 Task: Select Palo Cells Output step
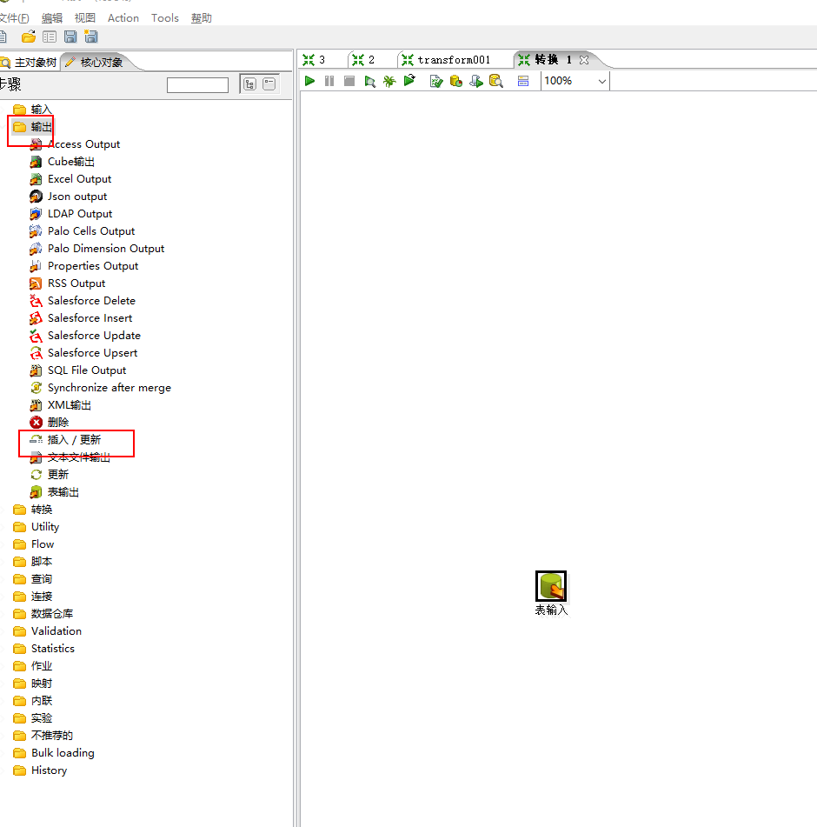click(83, 231)
